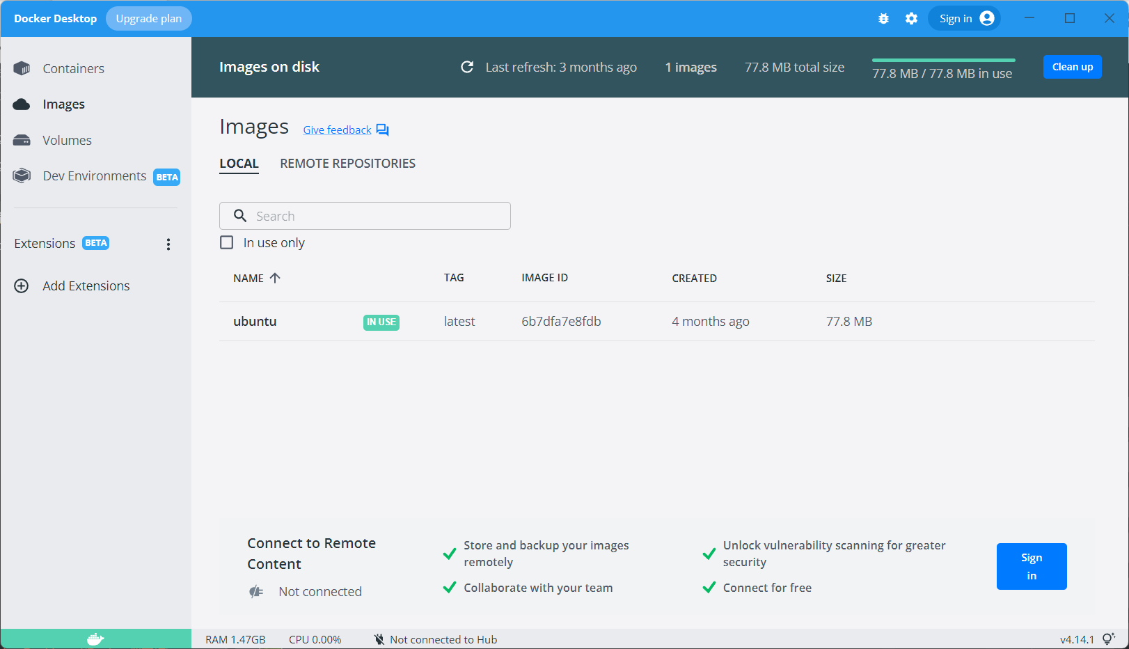Image resolution: width=1129 pixels, height=649 pixels.
Task: Click the search magnifier icon
Action: pyautogui.click(x=240, y=216)
